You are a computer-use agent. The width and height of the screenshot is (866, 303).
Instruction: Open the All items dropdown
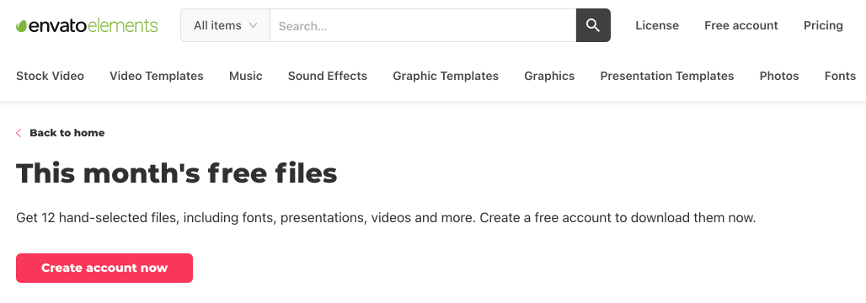pos(225,25)
